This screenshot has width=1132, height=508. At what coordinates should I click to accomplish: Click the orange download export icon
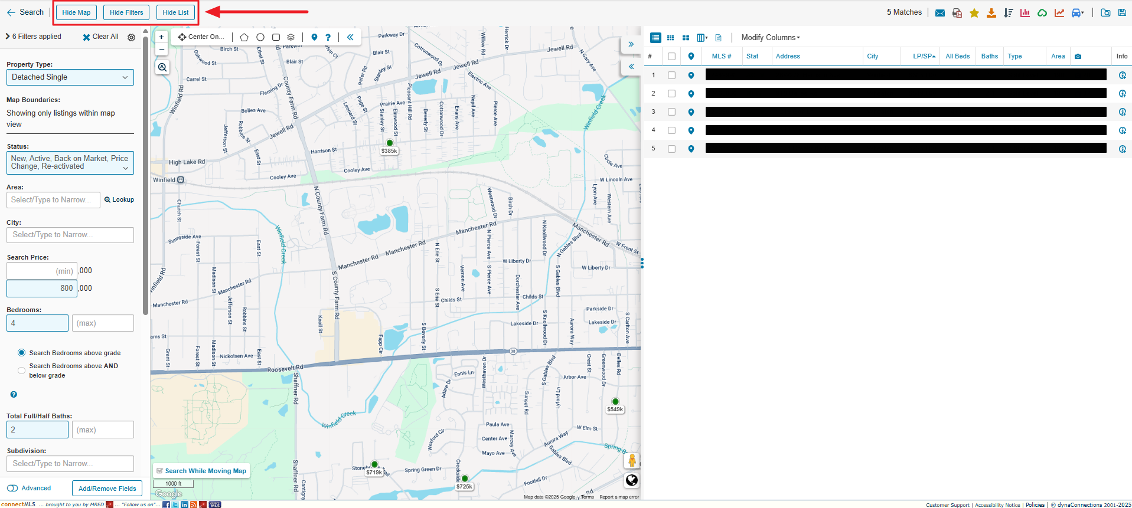pyautogui.click(x=991, y=12)
